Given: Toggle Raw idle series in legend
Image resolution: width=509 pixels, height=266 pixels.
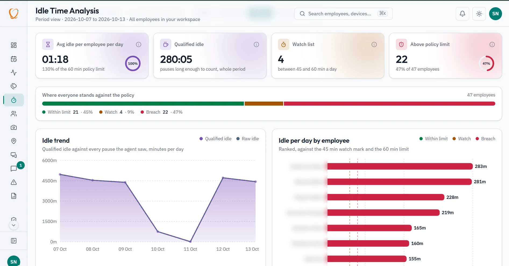Looking at the screenshot, I should (248, 139).
